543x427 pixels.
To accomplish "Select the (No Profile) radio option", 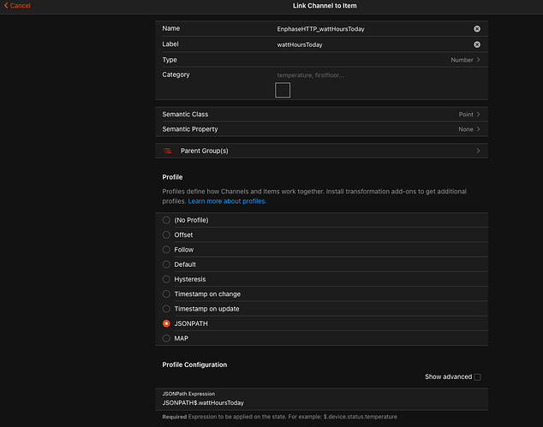I will [166, 220].
